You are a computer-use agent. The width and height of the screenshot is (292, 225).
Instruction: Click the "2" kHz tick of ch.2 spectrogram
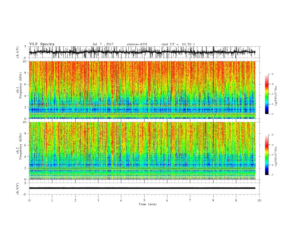[x=25, y=168]
